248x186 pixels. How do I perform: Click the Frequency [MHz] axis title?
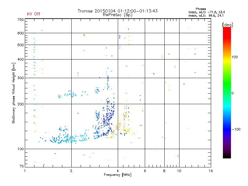pos(117,175)
